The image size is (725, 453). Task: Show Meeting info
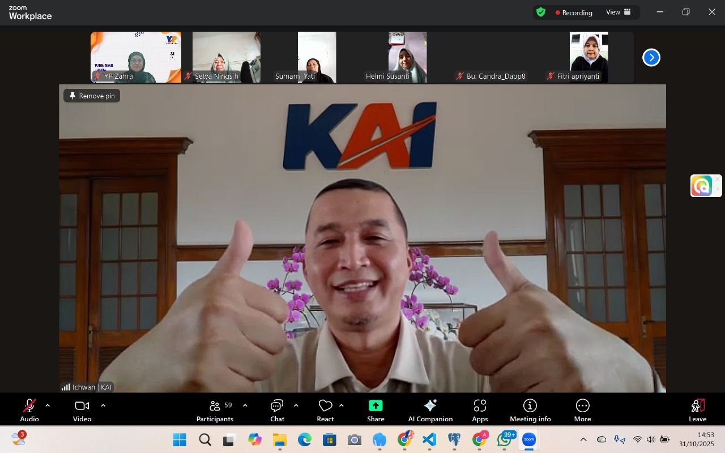click(x=530, y=411)
